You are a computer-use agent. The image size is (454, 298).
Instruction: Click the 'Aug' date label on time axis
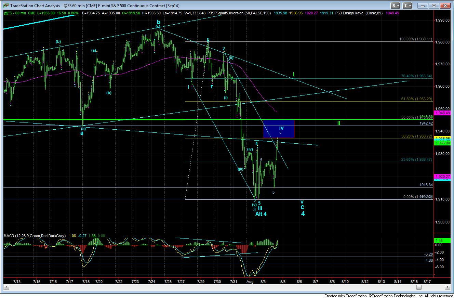pos(250,282)
